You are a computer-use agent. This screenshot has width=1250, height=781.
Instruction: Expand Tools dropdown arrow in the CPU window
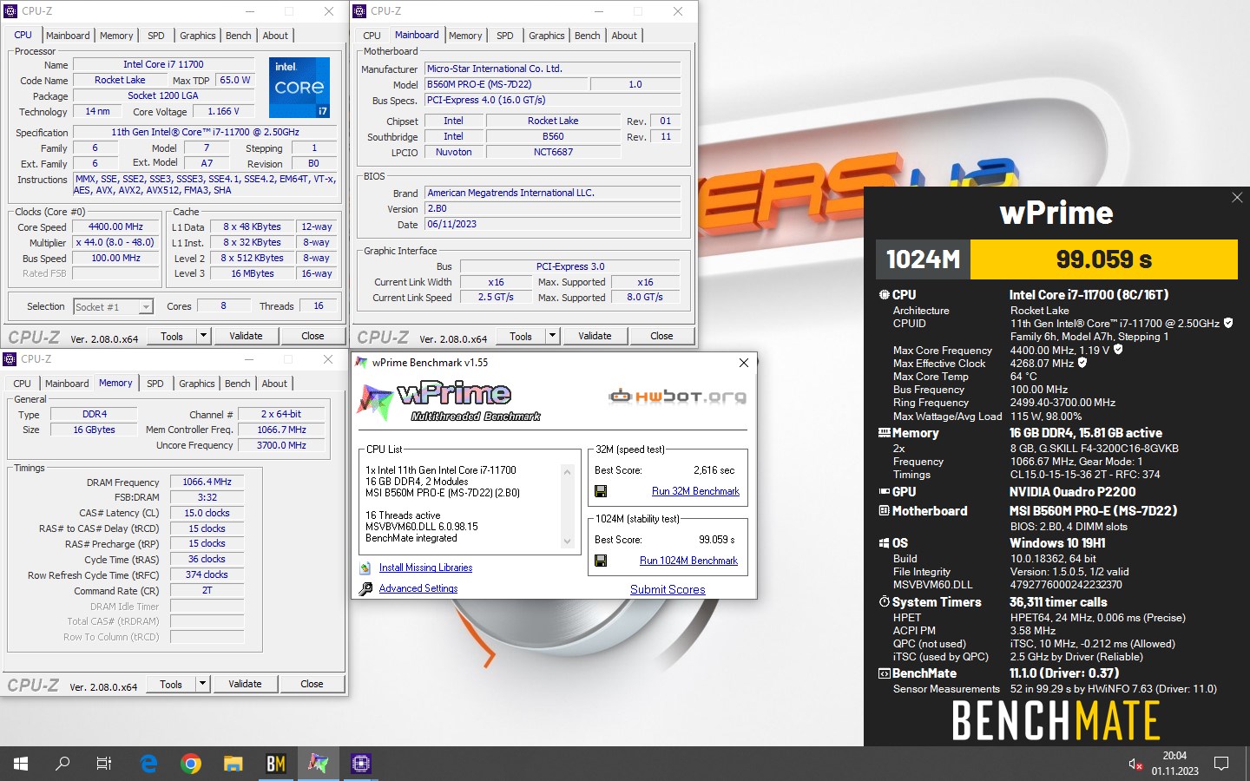click(x=203, y=336)
